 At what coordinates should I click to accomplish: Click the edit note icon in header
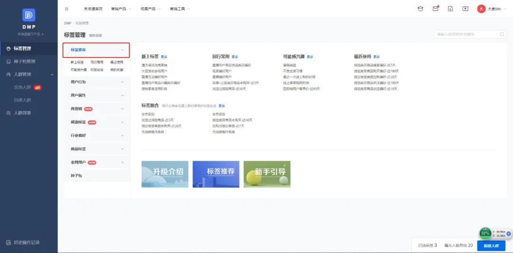450,9
